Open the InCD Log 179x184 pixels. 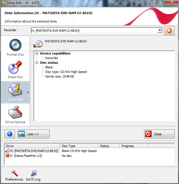tap(33, 176)
